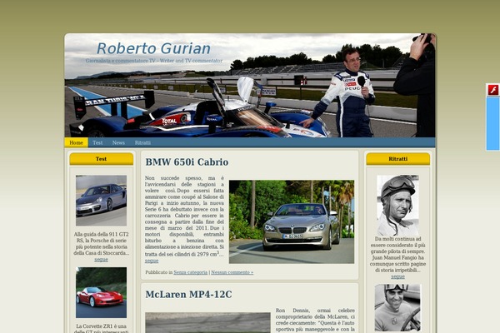Click text 'Da molti continua ad'

[x=397, y=239]
